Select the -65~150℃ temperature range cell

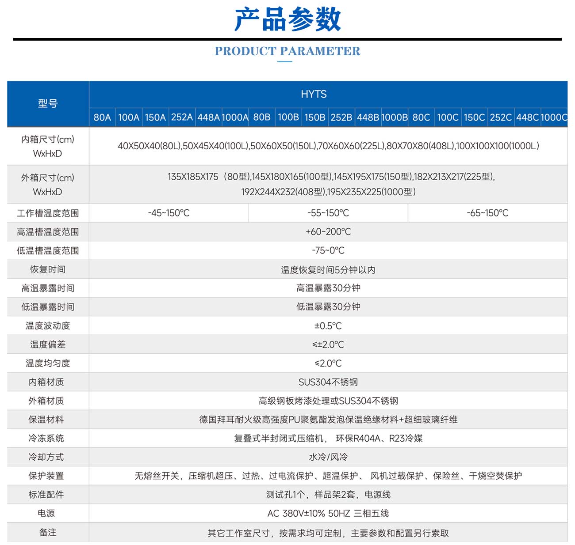pyautogui.click(x=487, y=213)
